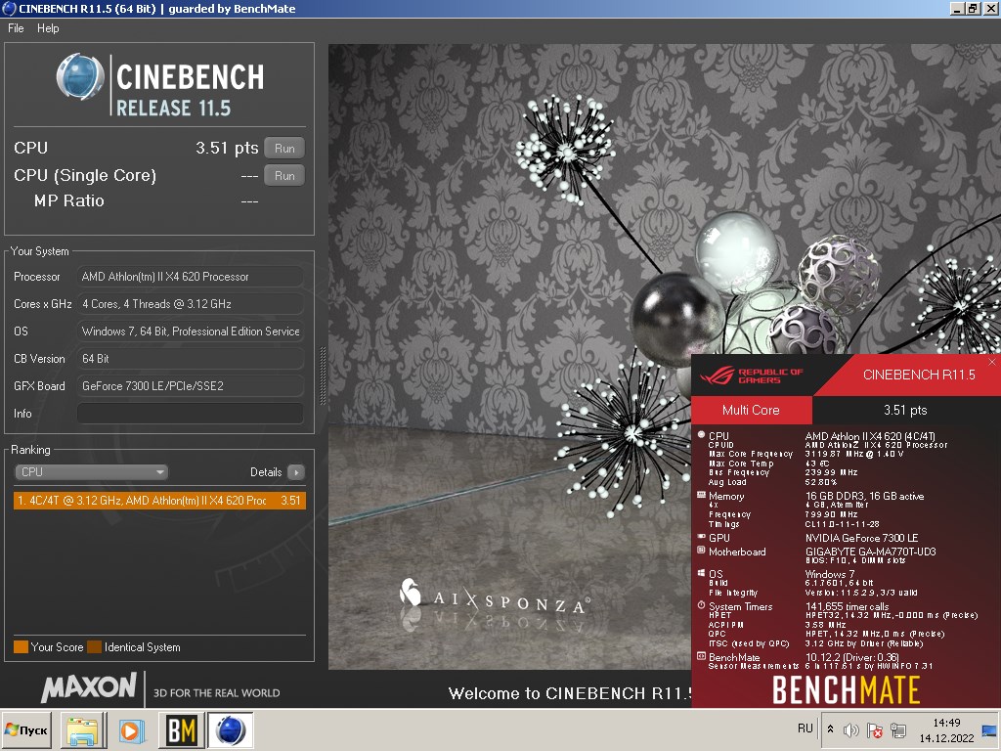Click the OS value Windows 7 field
The width and height of the screenshot is (1001, 751).
191,331
